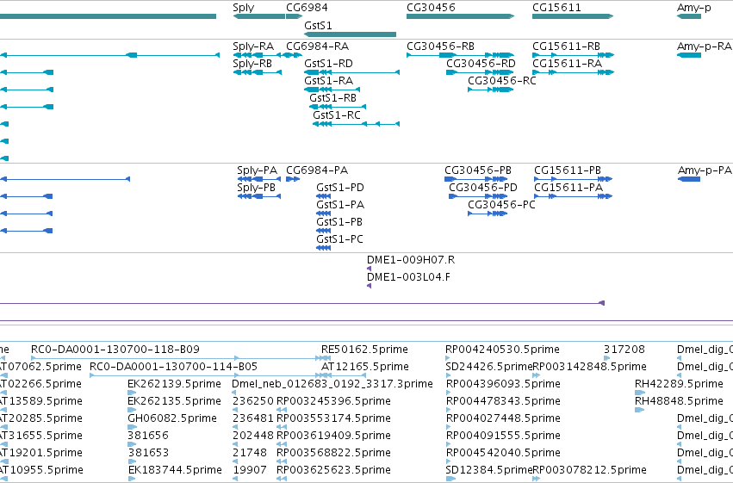
Task: Select protein Amy-p-PA
Action: 705,170
